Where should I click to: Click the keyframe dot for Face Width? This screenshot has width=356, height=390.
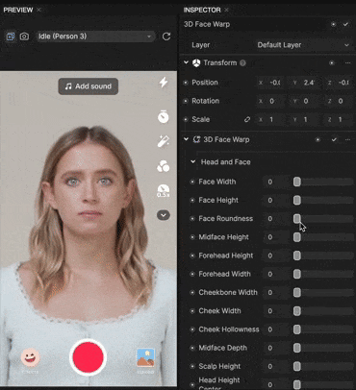[192, 182]
